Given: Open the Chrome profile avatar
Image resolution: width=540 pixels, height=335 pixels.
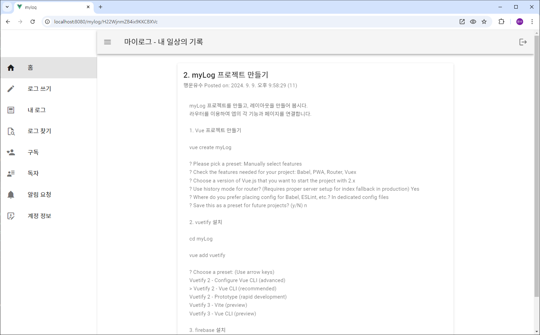Looking at the screenshot, I should (x=520, y=22).
